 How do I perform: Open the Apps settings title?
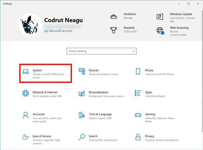point(148,92)
